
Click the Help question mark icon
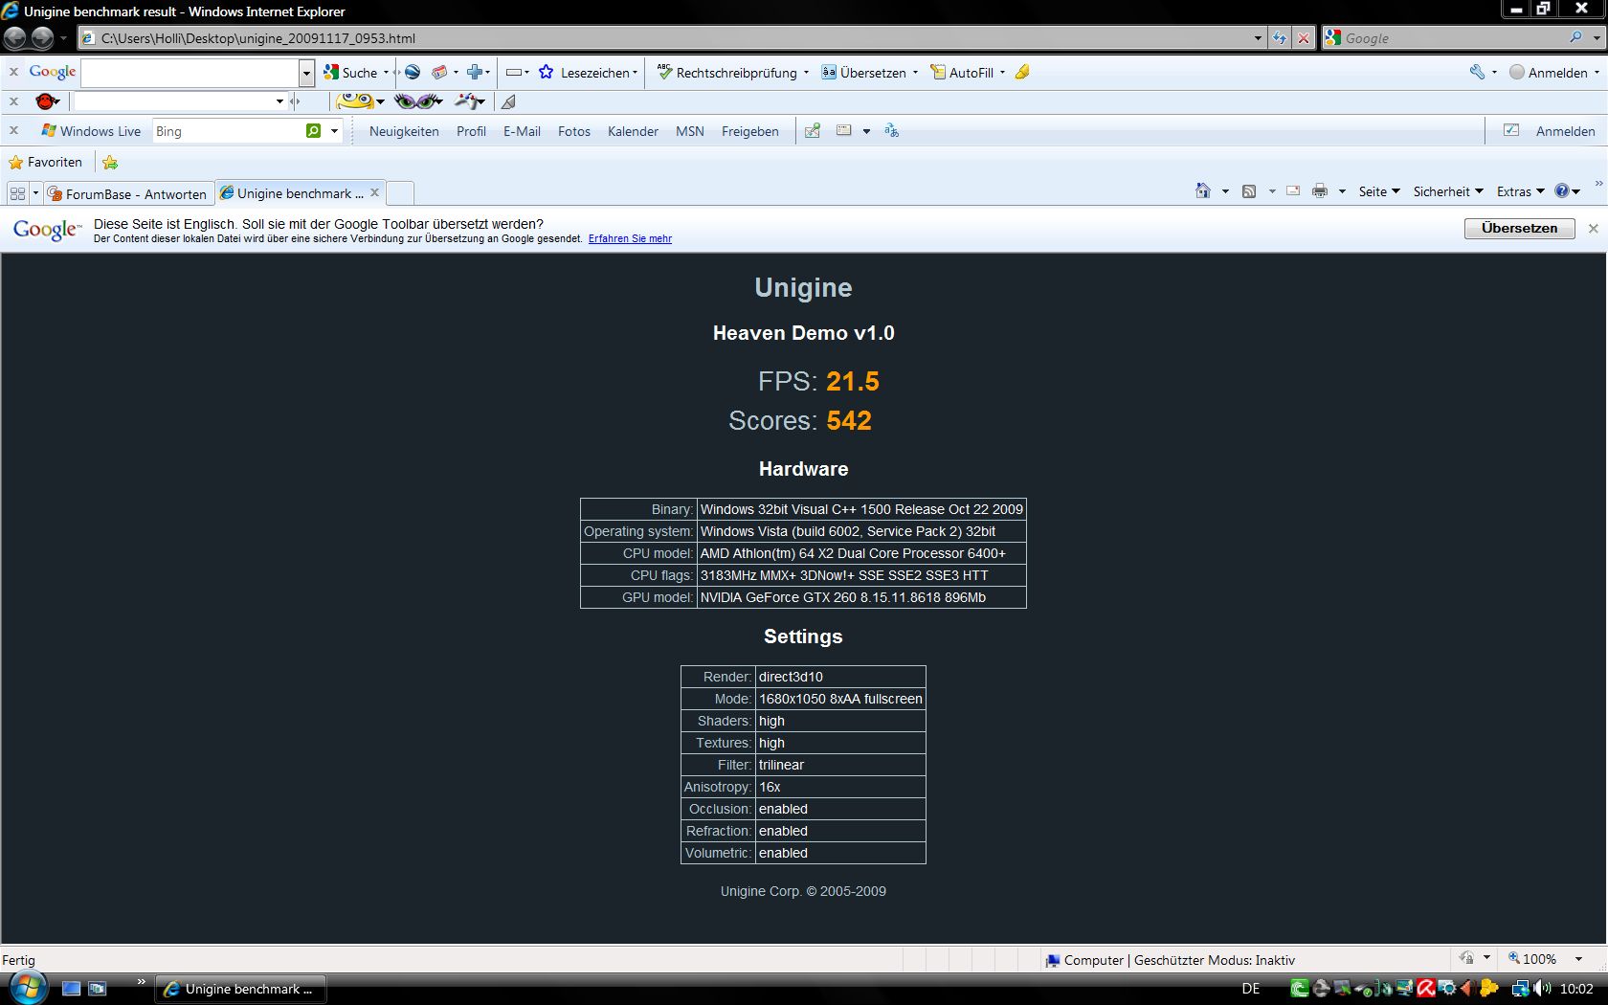coord(1562,191)
